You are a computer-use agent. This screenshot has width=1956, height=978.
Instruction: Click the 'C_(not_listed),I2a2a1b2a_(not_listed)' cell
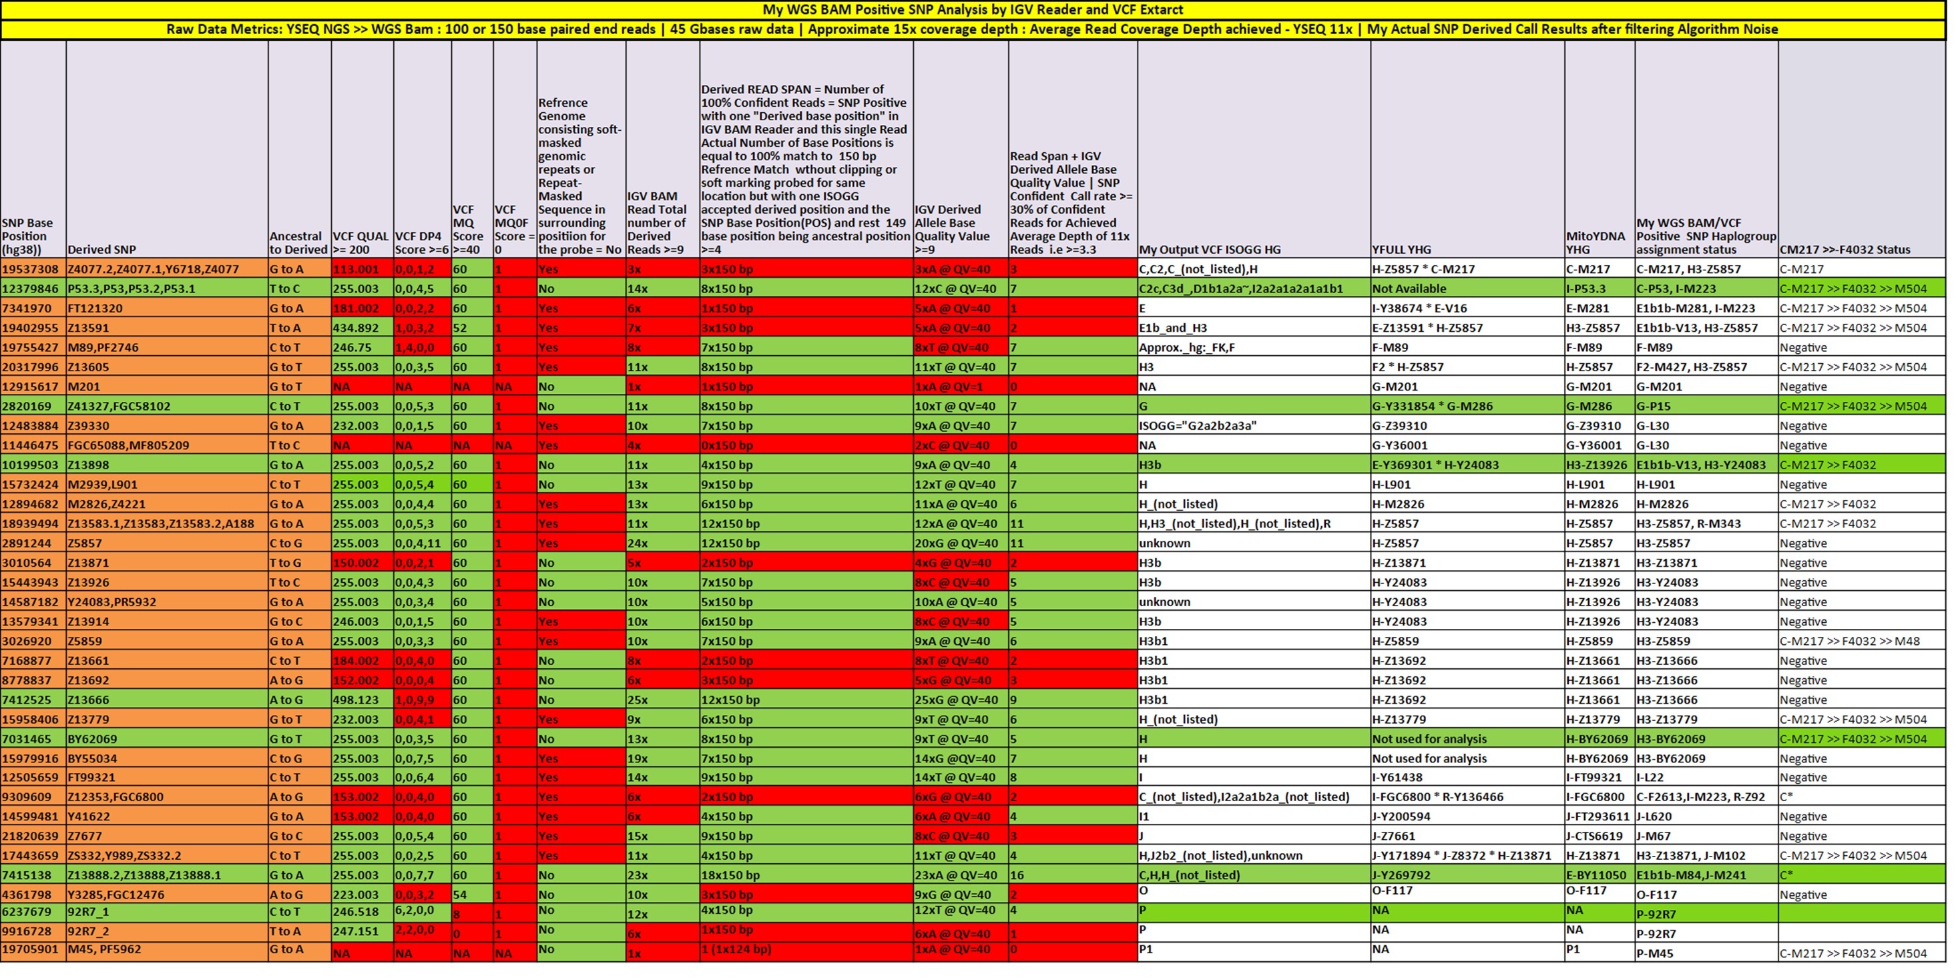pyautogui.click(x=1254, y=797)
